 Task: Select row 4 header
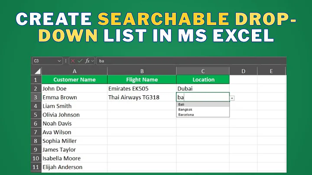click(x=36, y=106)
